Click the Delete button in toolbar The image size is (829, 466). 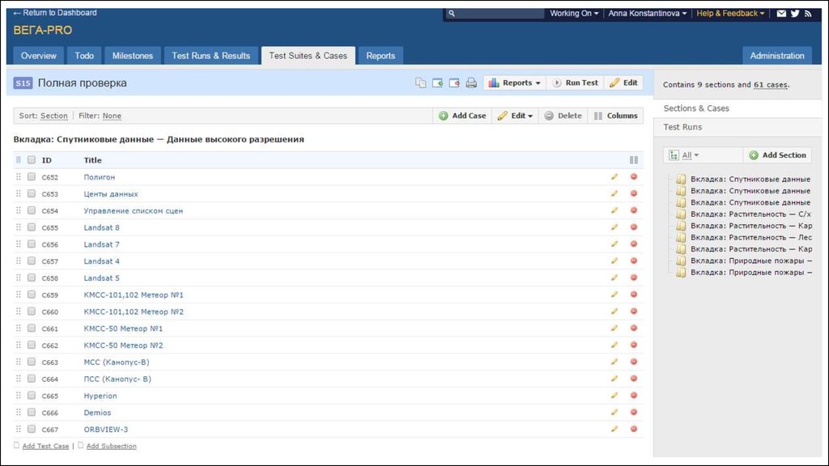click(x=563, y=116)
